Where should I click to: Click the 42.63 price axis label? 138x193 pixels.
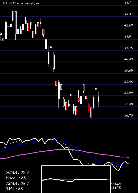click(129, 25)
